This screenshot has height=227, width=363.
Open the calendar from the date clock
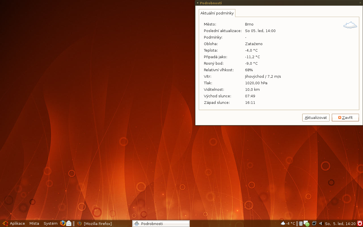[340, 224]
